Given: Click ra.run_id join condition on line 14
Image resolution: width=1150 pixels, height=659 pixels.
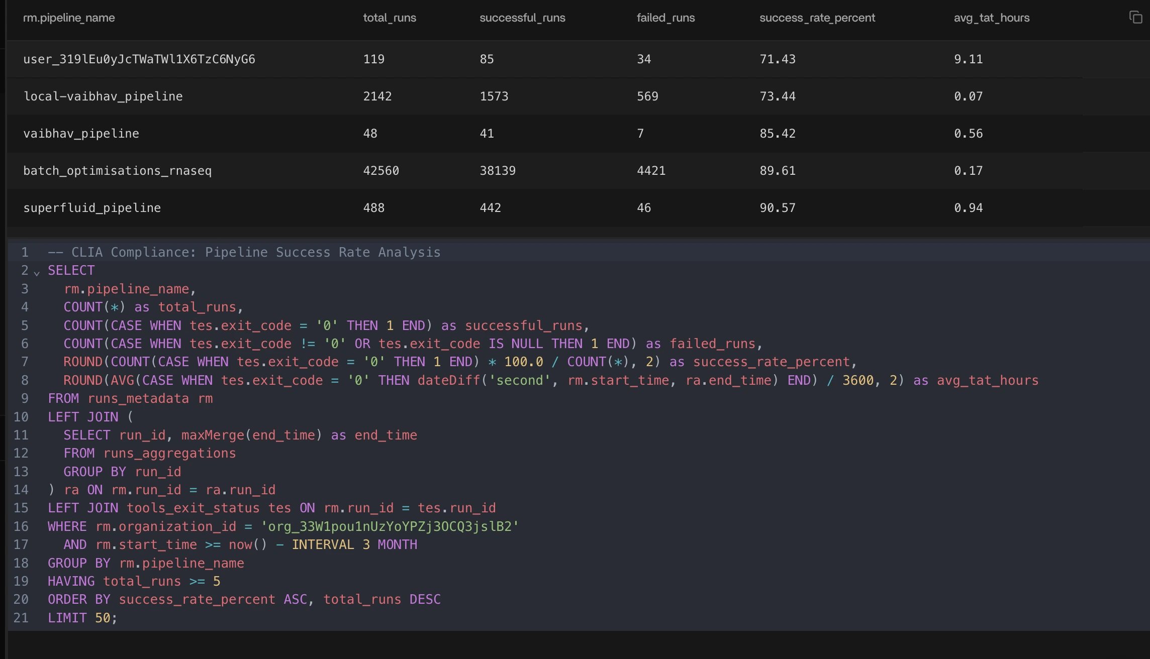Looking at the screenshot, I should click(x=240, y=490).
